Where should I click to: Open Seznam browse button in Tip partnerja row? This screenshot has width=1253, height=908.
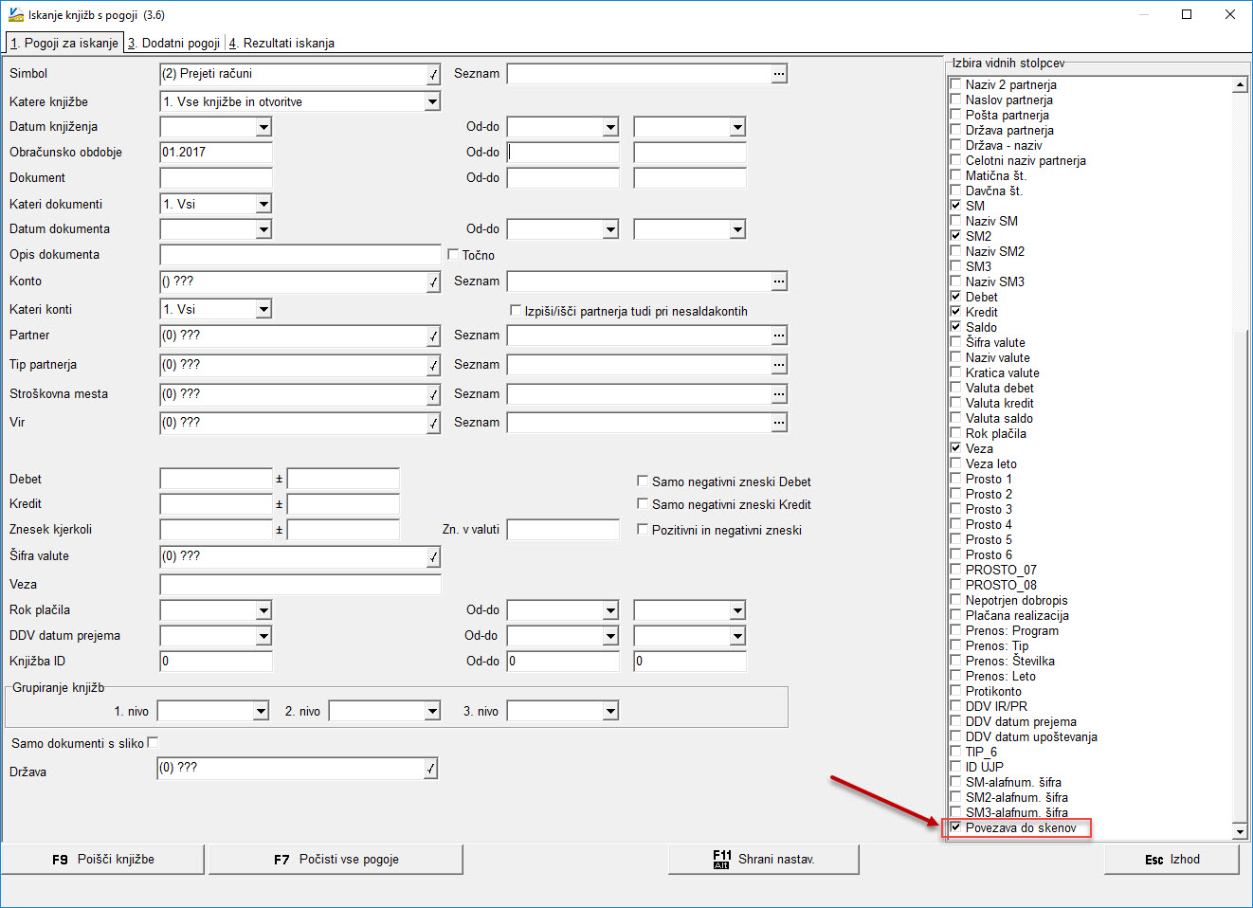(x=779, y=365)
